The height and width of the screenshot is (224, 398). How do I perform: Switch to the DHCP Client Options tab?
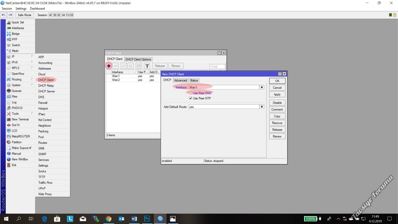138,59
